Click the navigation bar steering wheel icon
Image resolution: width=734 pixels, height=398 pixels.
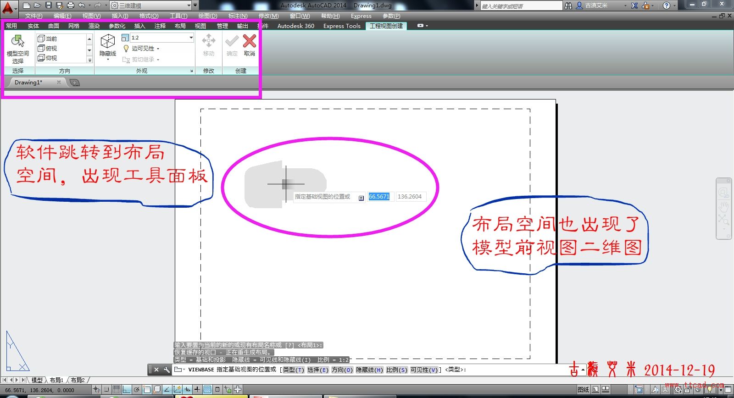723,193
